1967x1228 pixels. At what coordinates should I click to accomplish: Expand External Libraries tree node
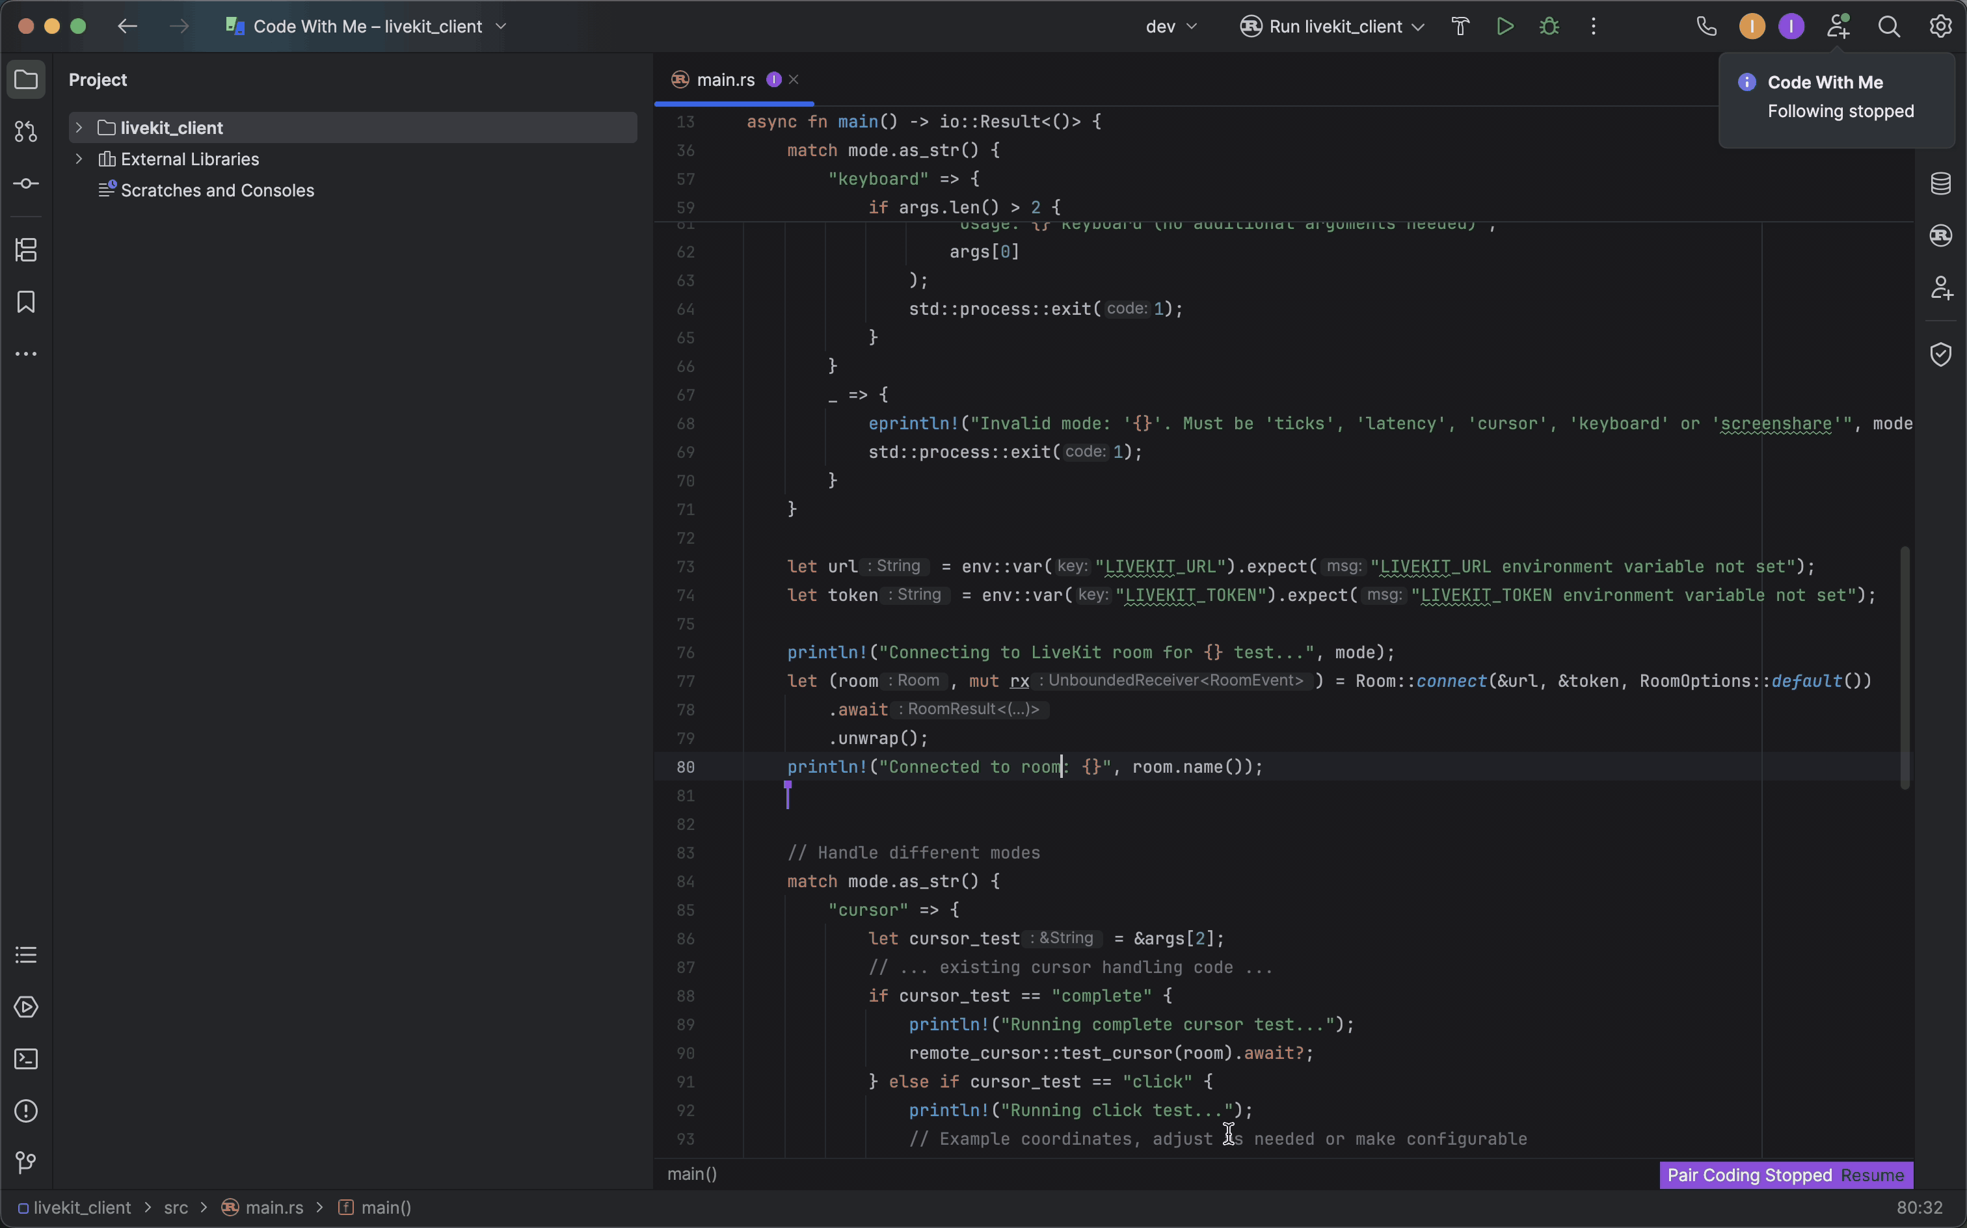tap(79, 159)
